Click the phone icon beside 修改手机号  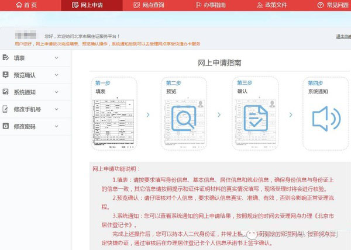coord(6,109)
